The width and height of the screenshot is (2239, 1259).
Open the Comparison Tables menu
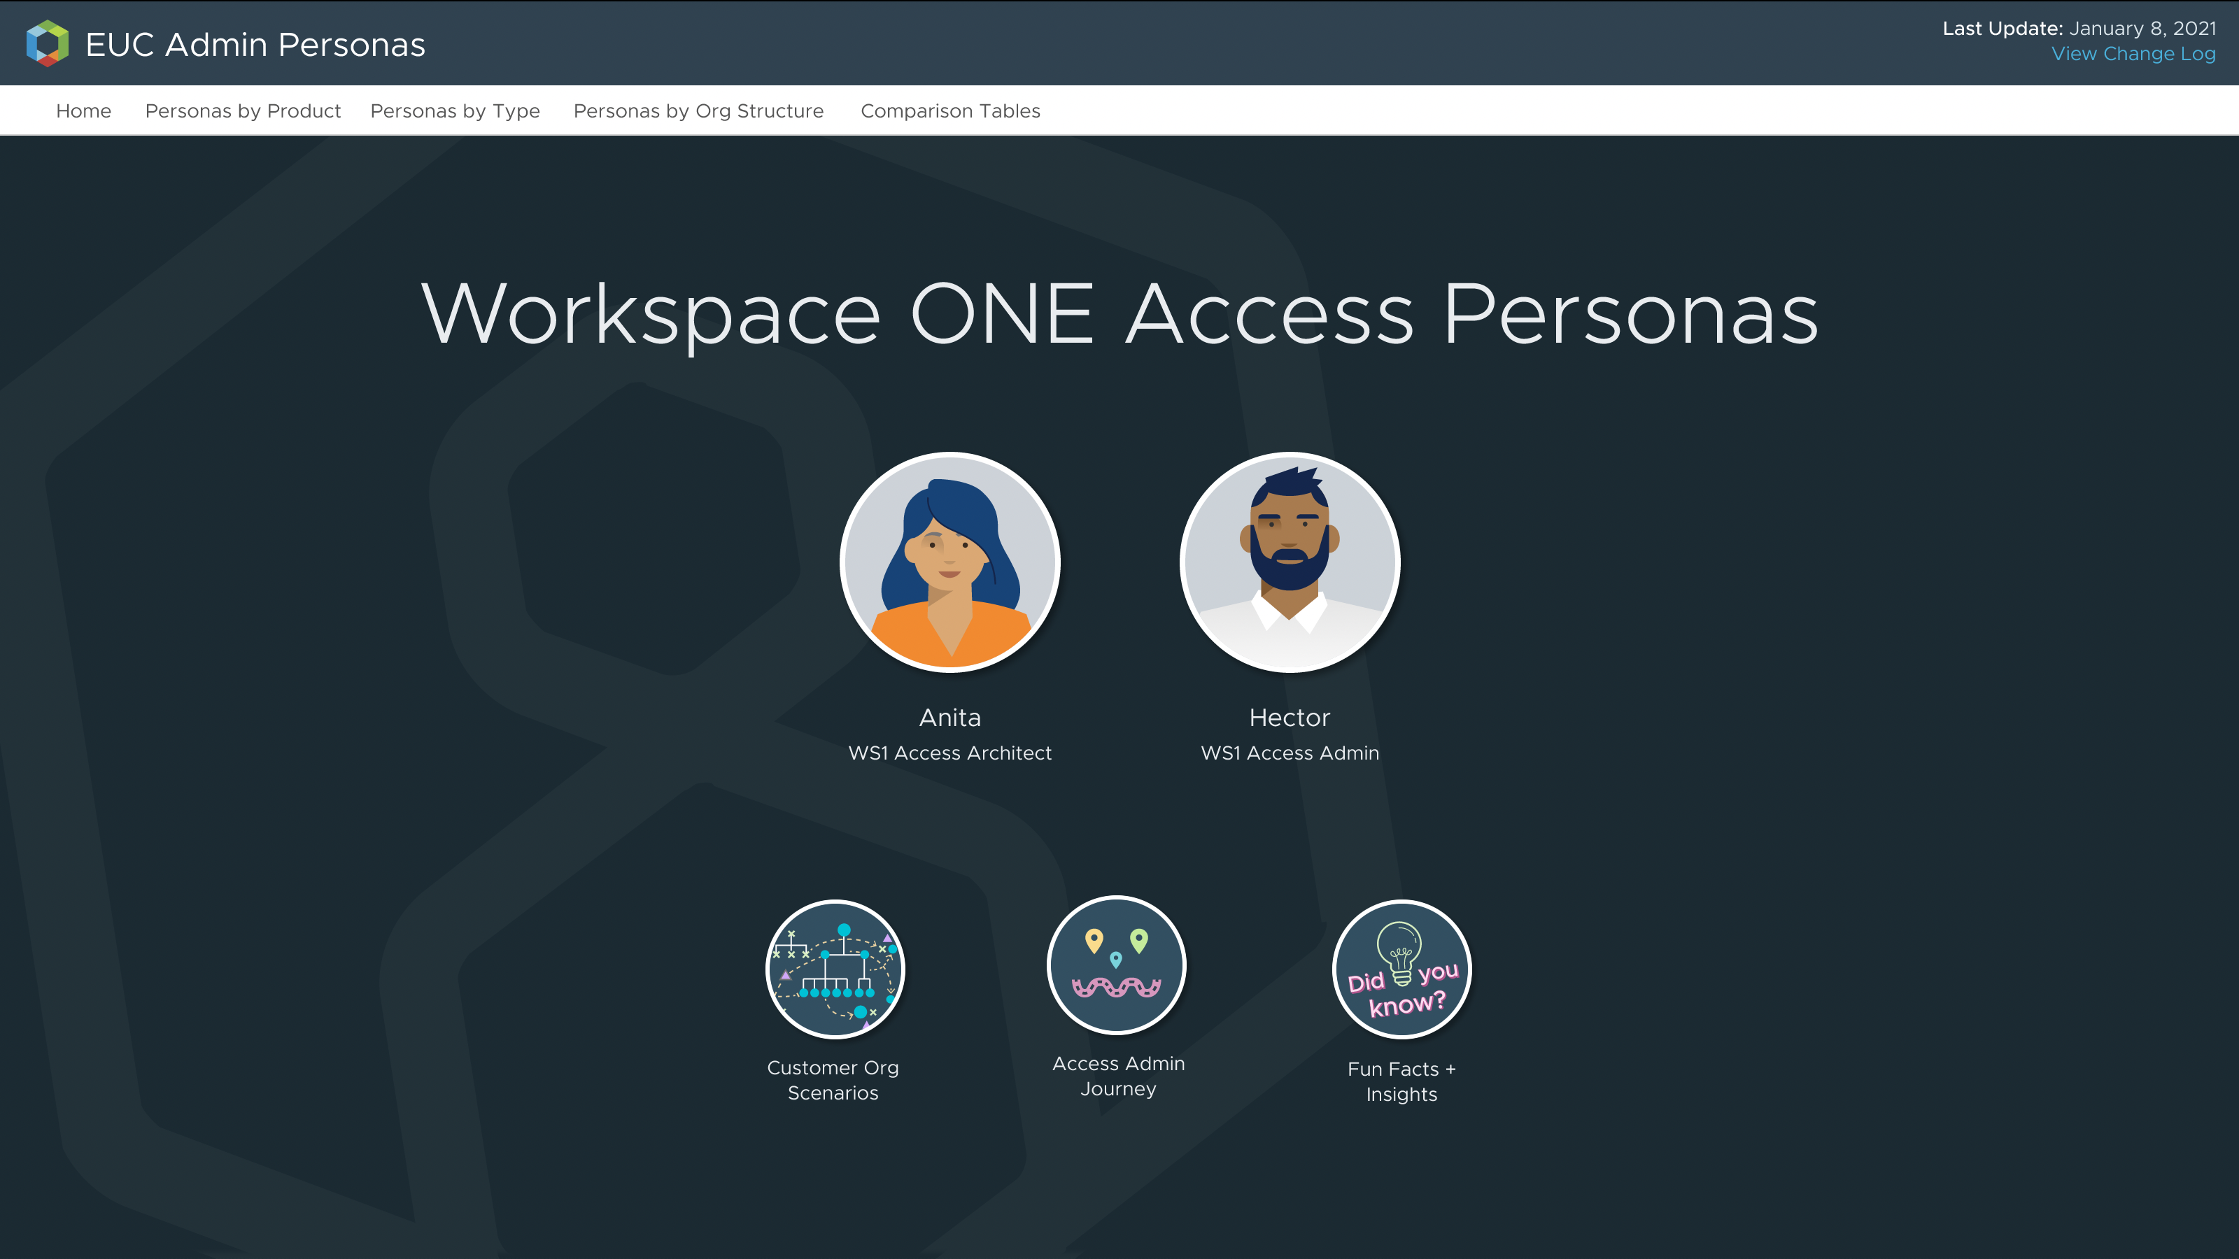click(x=950, y=111)
